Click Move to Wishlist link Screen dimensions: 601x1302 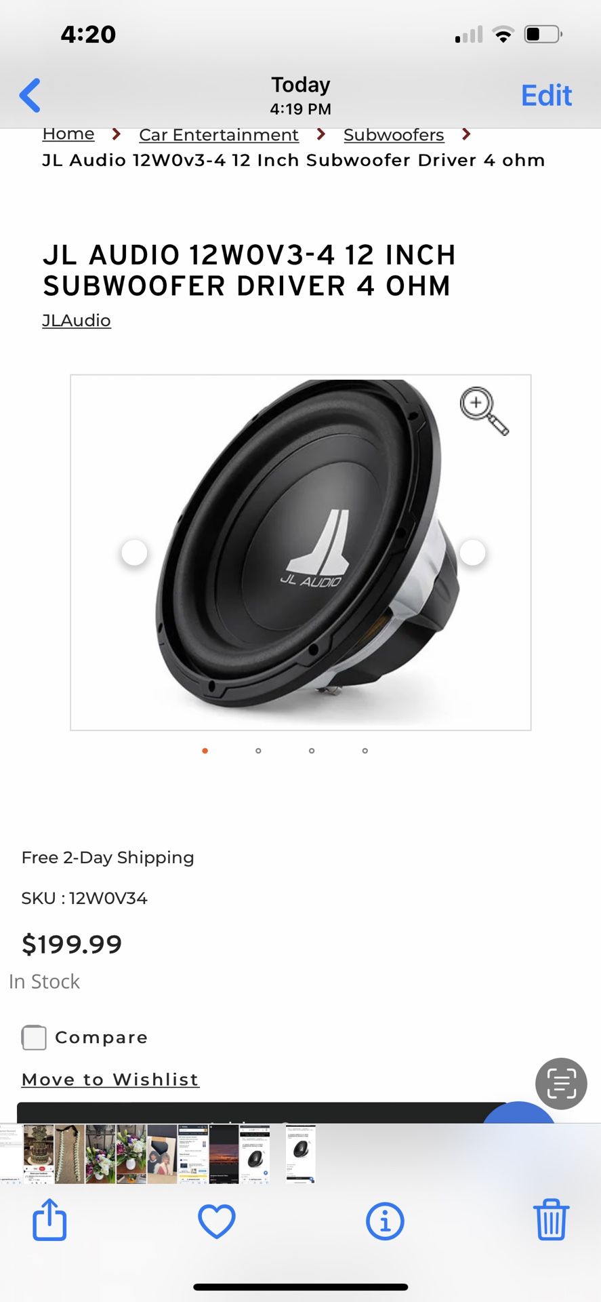point(110,1079)
